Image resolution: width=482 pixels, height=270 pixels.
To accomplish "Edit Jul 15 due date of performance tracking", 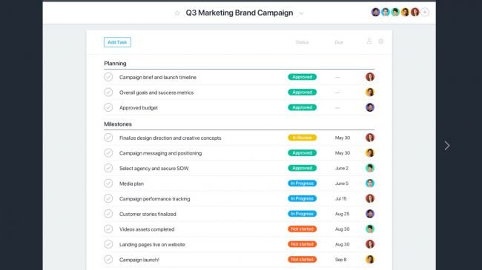I will pos(340,198).
